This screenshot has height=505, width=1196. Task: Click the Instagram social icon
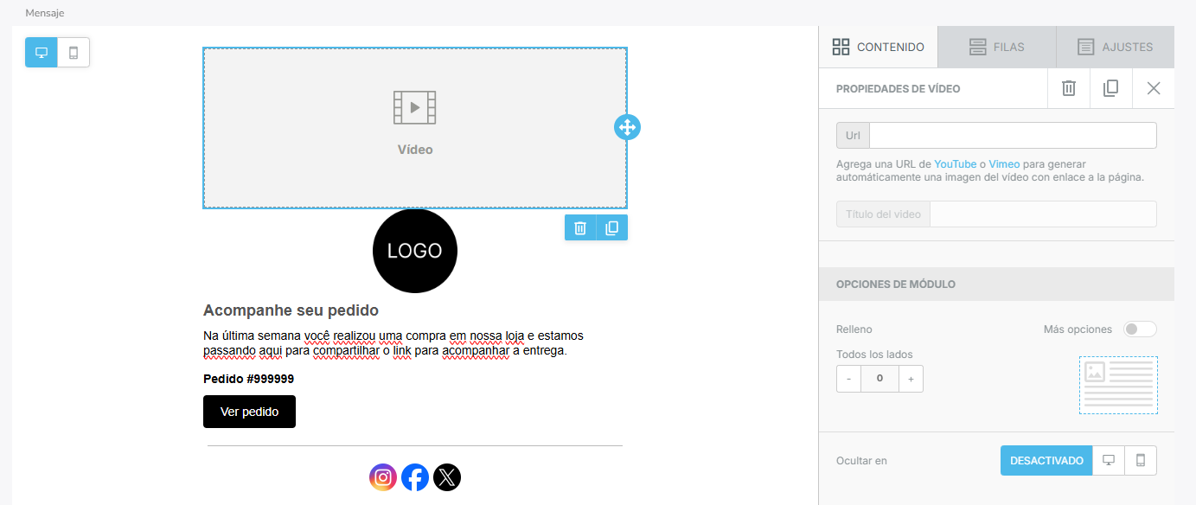pos(383,477)
